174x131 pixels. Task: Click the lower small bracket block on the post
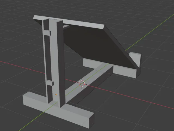point(50,83)
